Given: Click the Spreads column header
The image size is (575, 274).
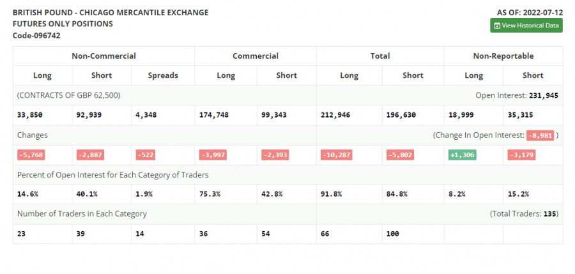Looking at the screenshot, I should 162,75.
